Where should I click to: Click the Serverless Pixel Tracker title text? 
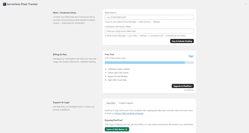coord(22,4)
